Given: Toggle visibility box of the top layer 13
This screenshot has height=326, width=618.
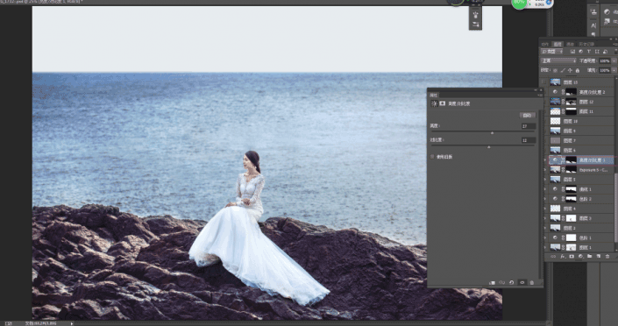Looking at the screenshot, I should [544, 82].
